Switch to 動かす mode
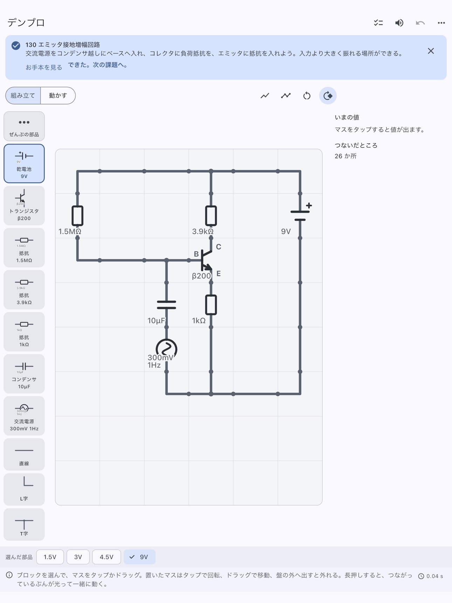The height and width of the screenshot is (603, 452). coord(58,96)
